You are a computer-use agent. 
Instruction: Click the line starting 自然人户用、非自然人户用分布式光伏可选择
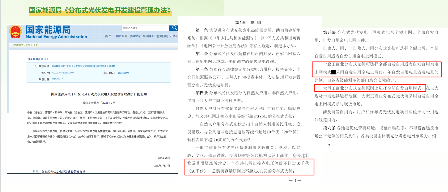click(381, 48)
